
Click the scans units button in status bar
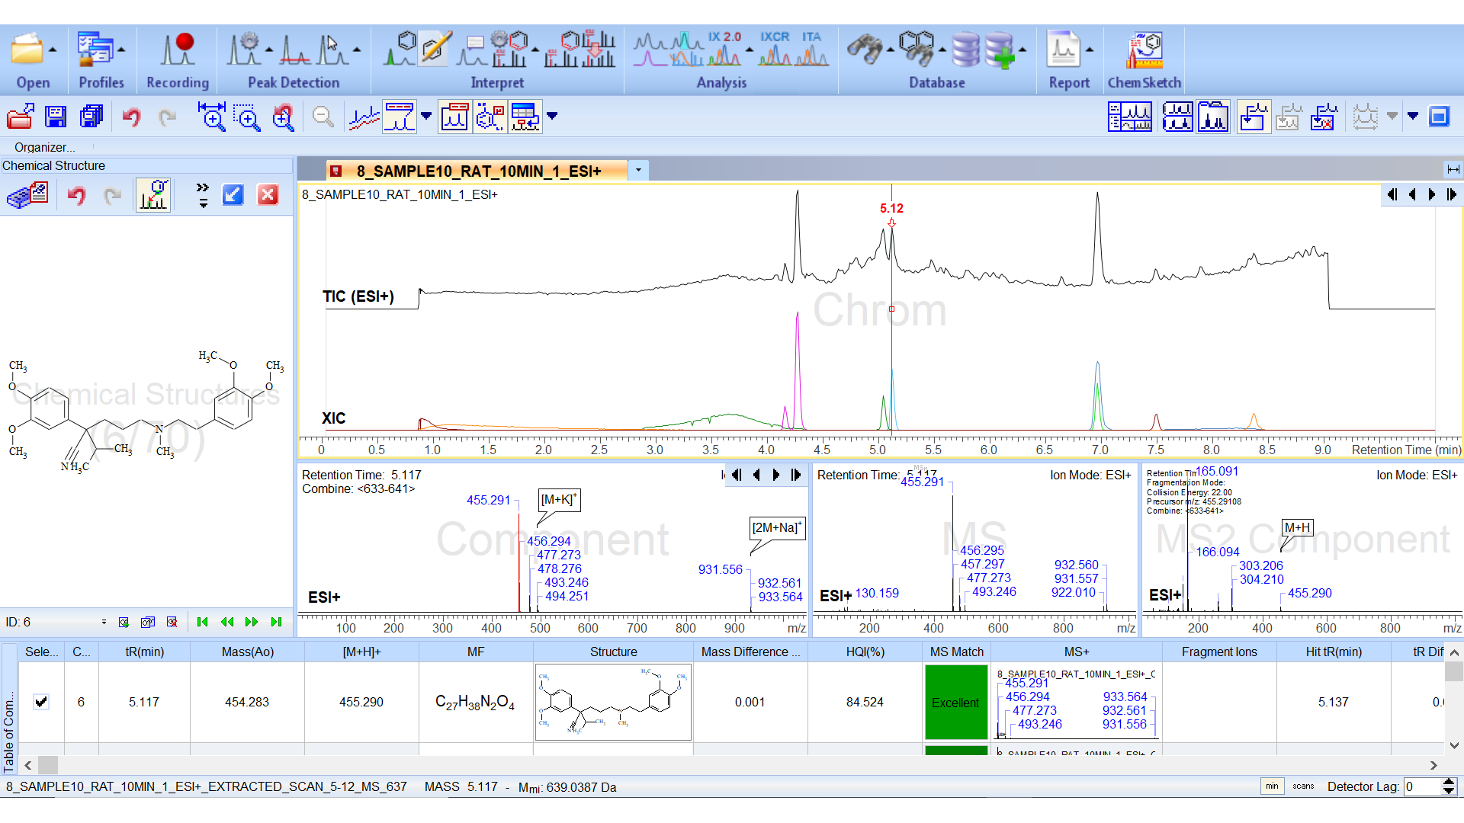(x=1303, y=786)
